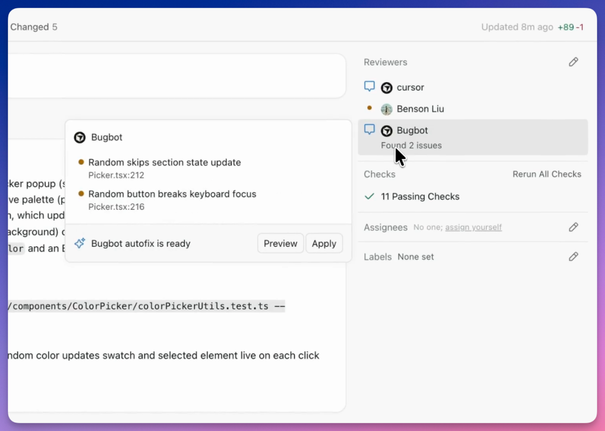Click the green checkmark beside Passing Checks
The width and height of the screenshot is (605, 431).
(369, 196)
